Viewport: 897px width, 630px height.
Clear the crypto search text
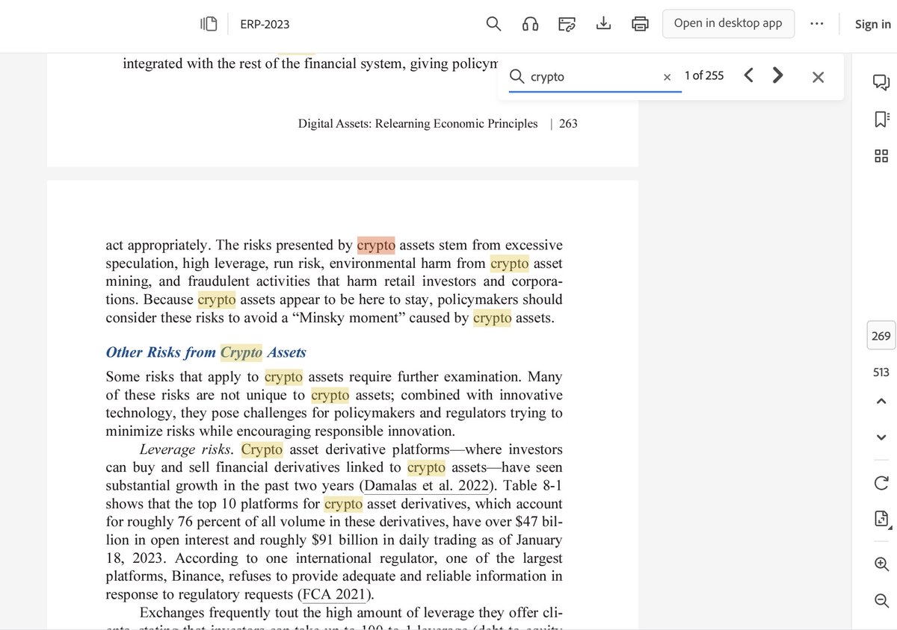point(666,76)
